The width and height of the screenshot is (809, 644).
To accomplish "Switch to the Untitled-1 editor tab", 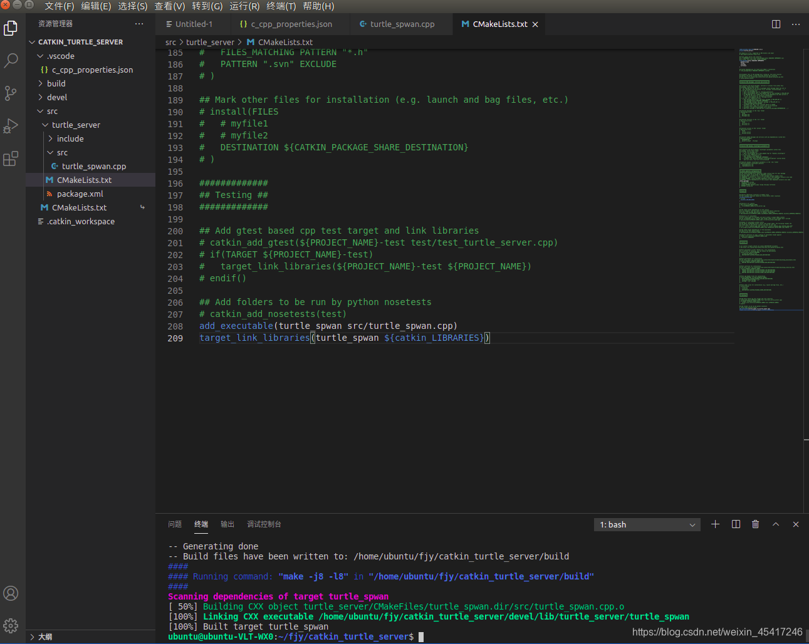I will [193, 24].
